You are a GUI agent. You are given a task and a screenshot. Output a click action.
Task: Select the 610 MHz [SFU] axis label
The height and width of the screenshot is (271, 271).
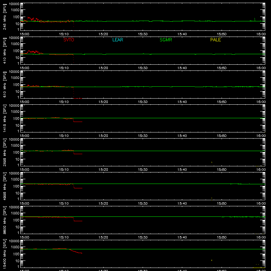(5, 84)
